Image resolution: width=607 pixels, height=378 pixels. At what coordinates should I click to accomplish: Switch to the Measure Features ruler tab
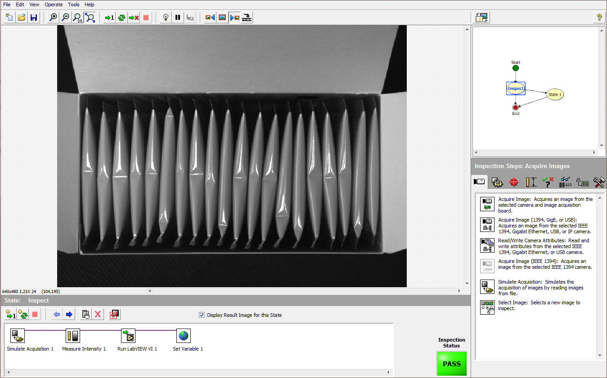(x=531, y=182)
